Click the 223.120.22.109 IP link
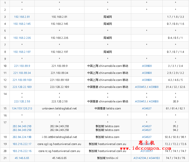Screen dimensions: 189x162 click(22, 87)
